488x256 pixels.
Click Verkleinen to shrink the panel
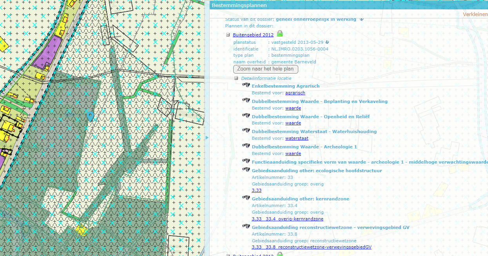[x=475, y=14]
